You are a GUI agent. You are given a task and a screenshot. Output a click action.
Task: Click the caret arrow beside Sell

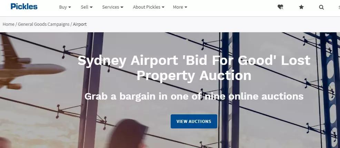[x=91, y=7]
